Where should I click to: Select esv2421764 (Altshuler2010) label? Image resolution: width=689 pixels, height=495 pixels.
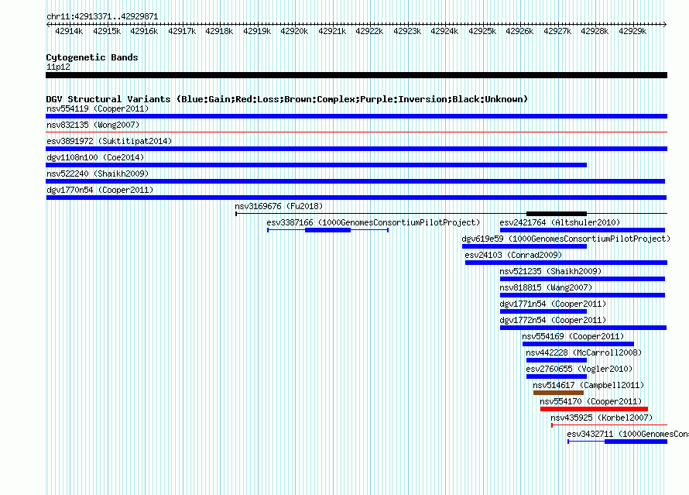tap(560, 222)
